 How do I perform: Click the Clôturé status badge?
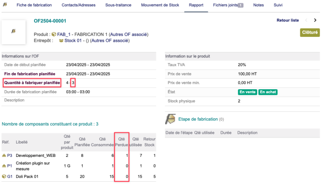tap(310, 33)
